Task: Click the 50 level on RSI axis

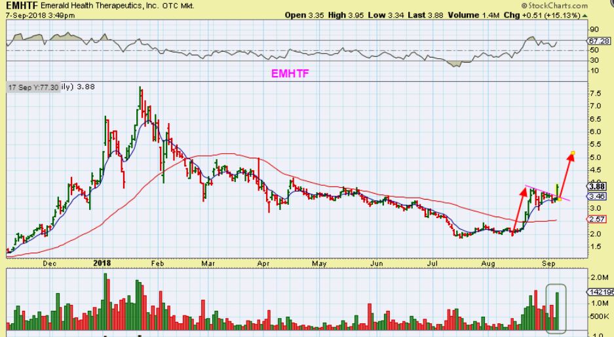Action: [594, 50]
